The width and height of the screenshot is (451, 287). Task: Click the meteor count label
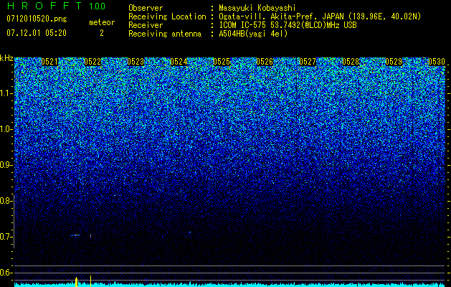pos(102,22)
